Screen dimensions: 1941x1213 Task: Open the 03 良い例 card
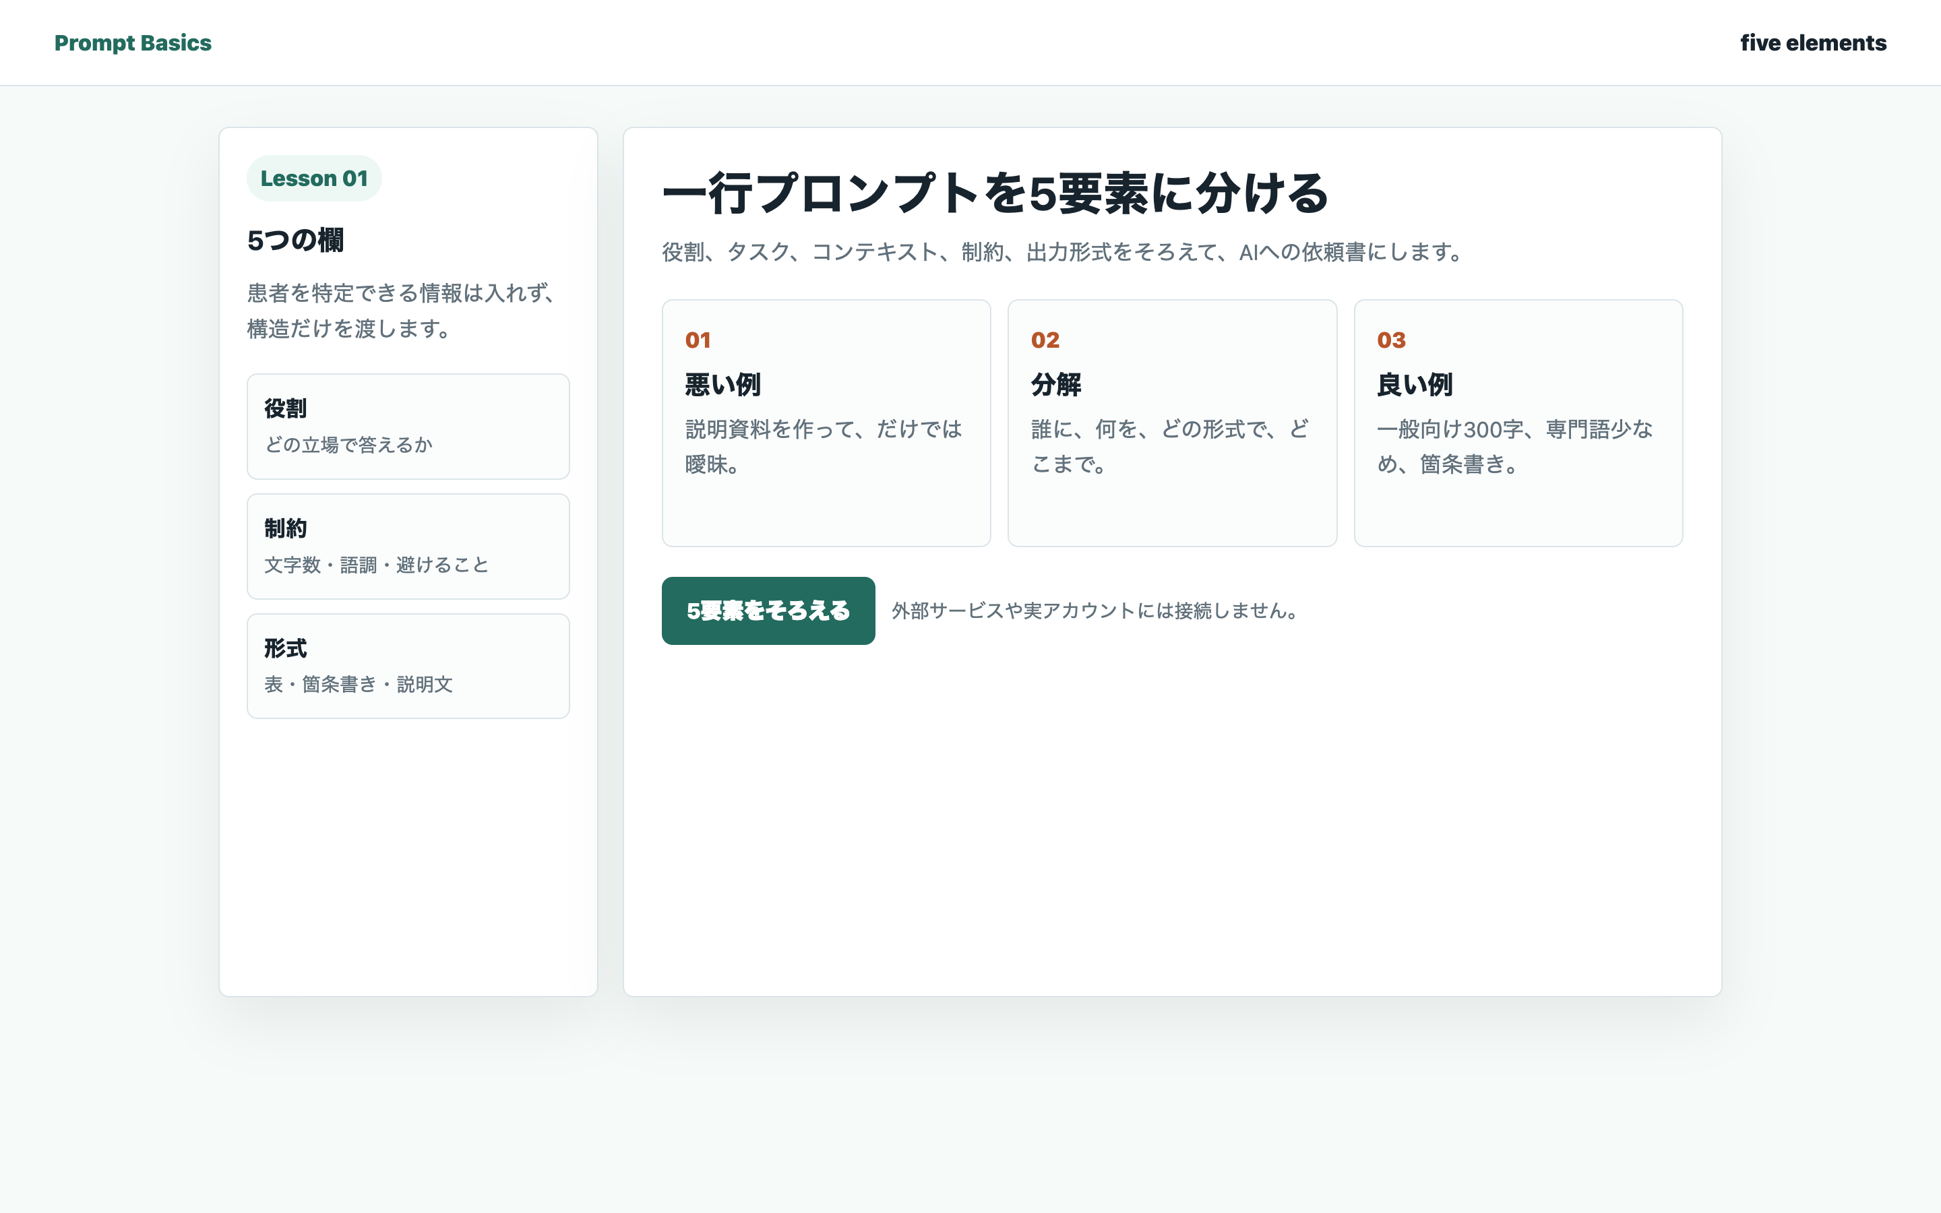[x=1518, y=423]
